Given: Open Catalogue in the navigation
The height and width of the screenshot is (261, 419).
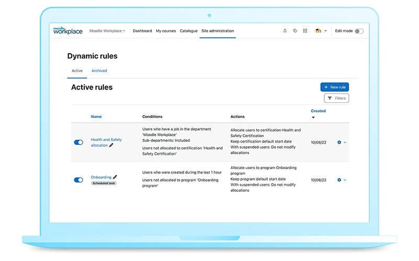Looking at the screenshot, I should click(189, 31).
